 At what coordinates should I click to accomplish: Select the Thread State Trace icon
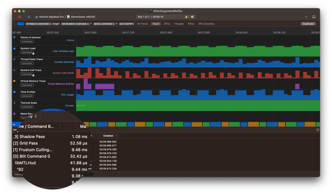[14, 59]
